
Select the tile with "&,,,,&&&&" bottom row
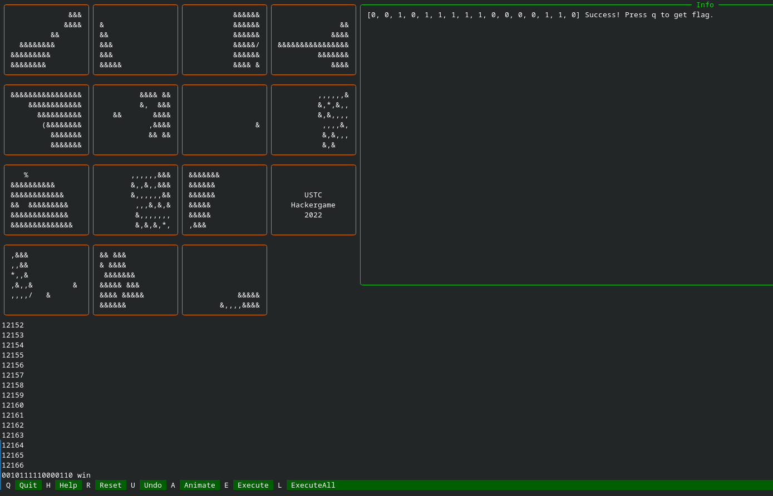(224, 280)
